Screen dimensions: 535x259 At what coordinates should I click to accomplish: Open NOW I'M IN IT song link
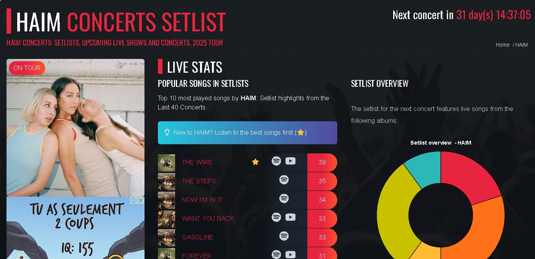point(202,200)
